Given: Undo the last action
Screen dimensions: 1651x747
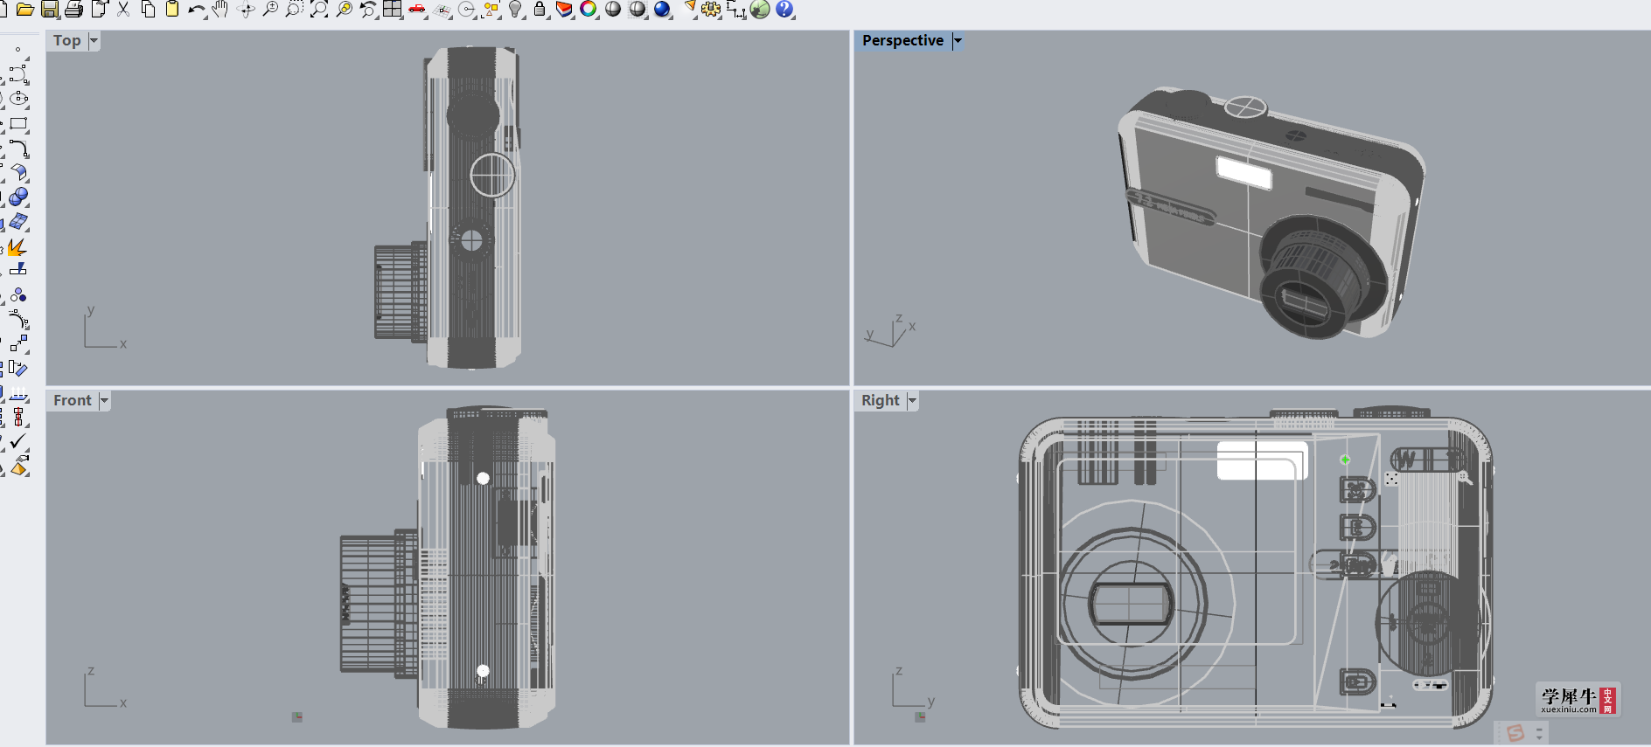Looking at the screenshot, I should click(197, 10).
